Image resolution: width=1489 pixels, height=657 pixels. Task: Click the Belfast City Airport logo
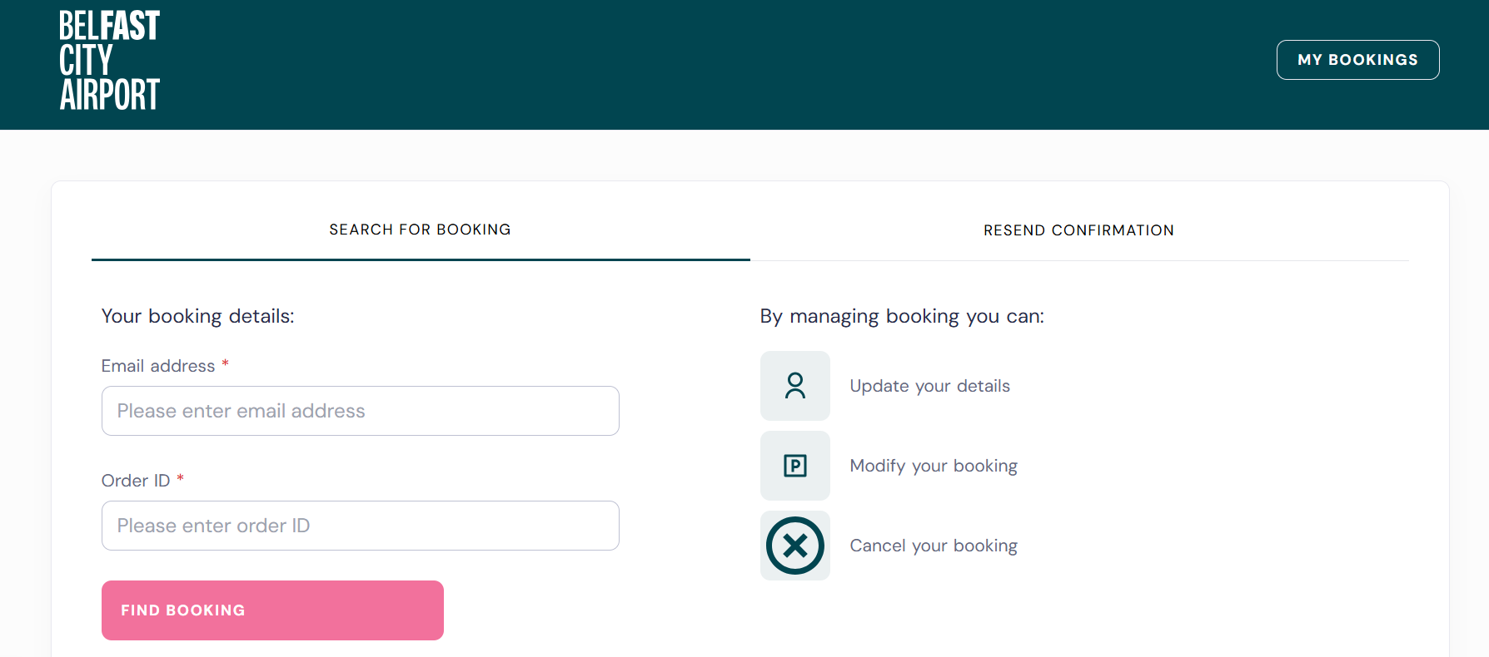(x=109, y=60)
